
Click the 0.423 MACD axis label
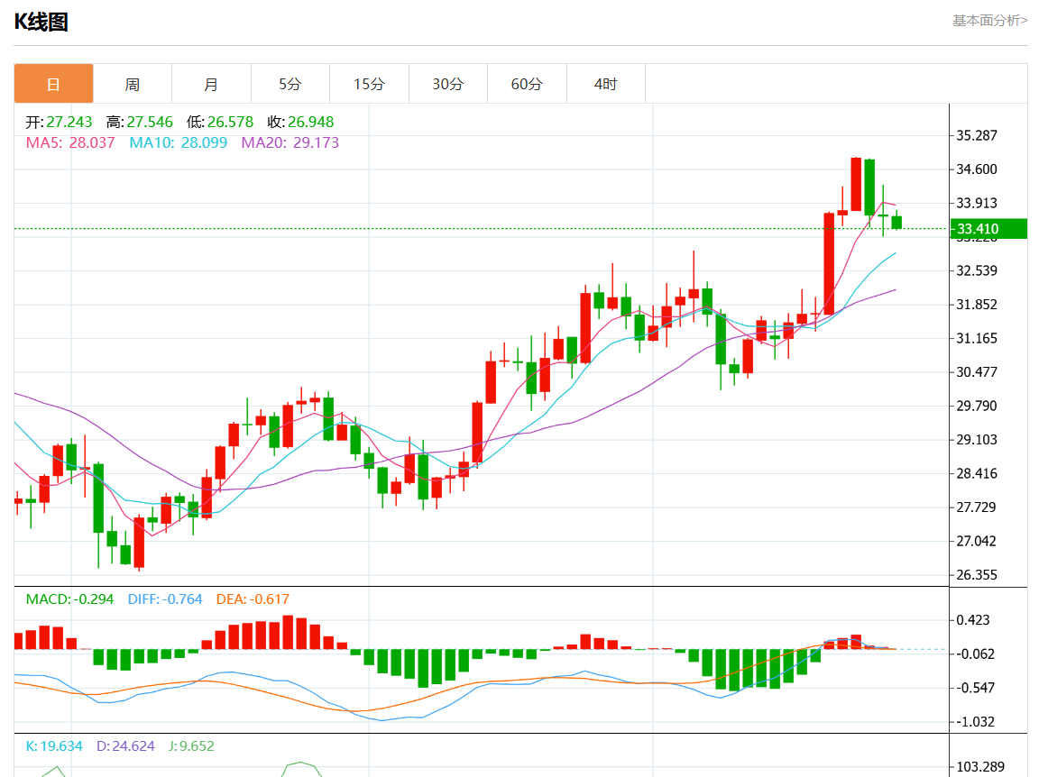(x=972, y=620)
